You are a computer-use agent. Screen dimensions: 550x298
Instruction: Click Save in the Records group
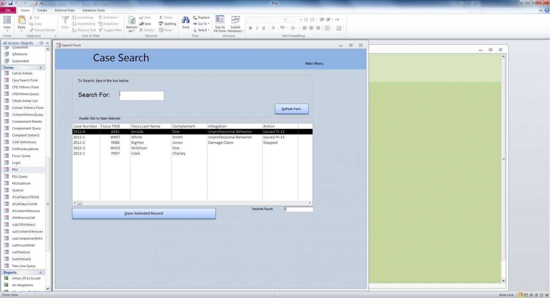(145, 24)
